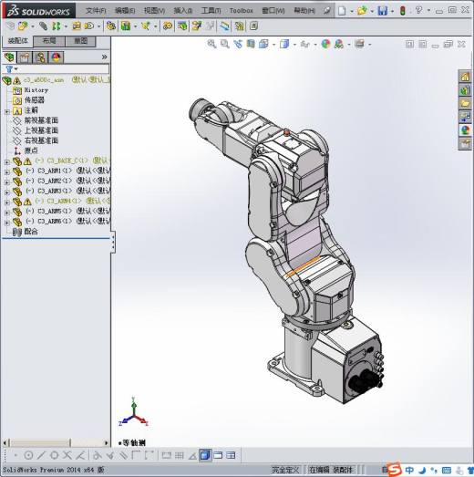474x477 pixels.
Task: Click the Show Hidden Components icon
Action: 111,26
